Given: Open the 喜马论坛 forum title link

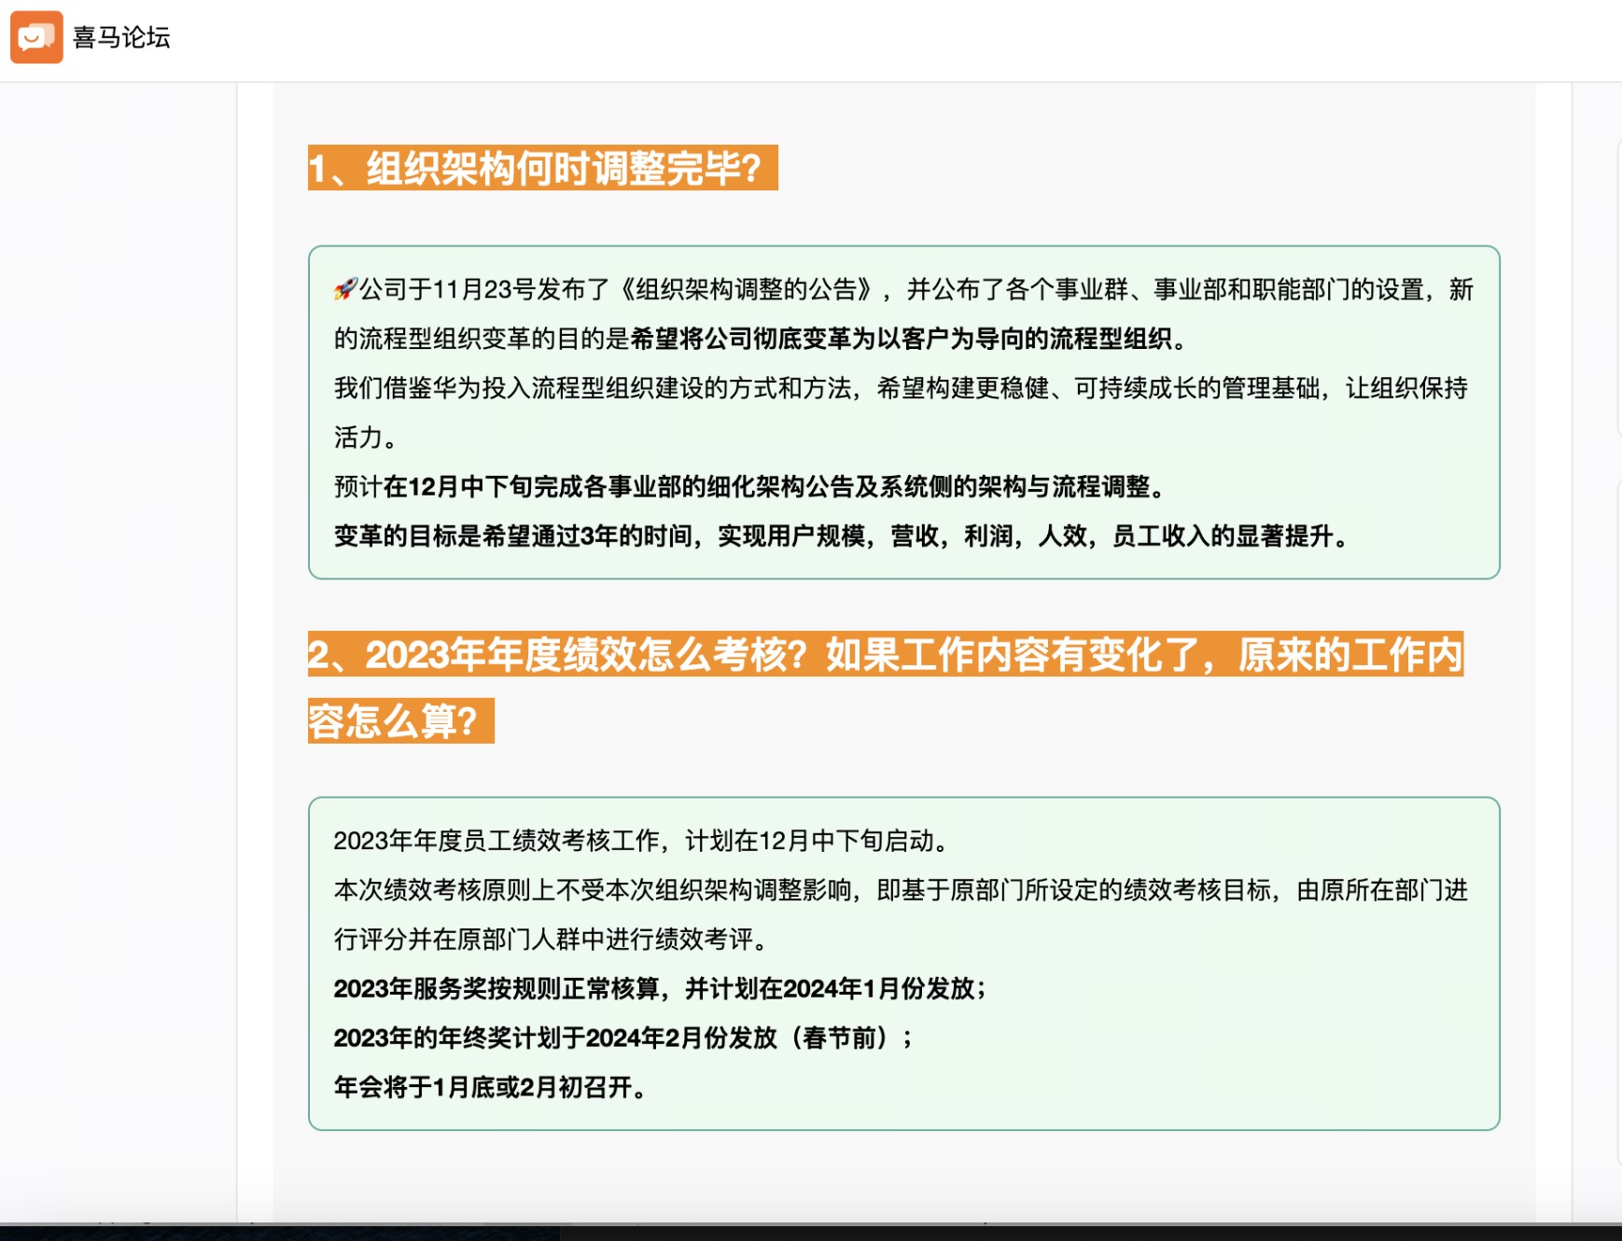Looking at the screenshot, I should click(x=121, y=37).
